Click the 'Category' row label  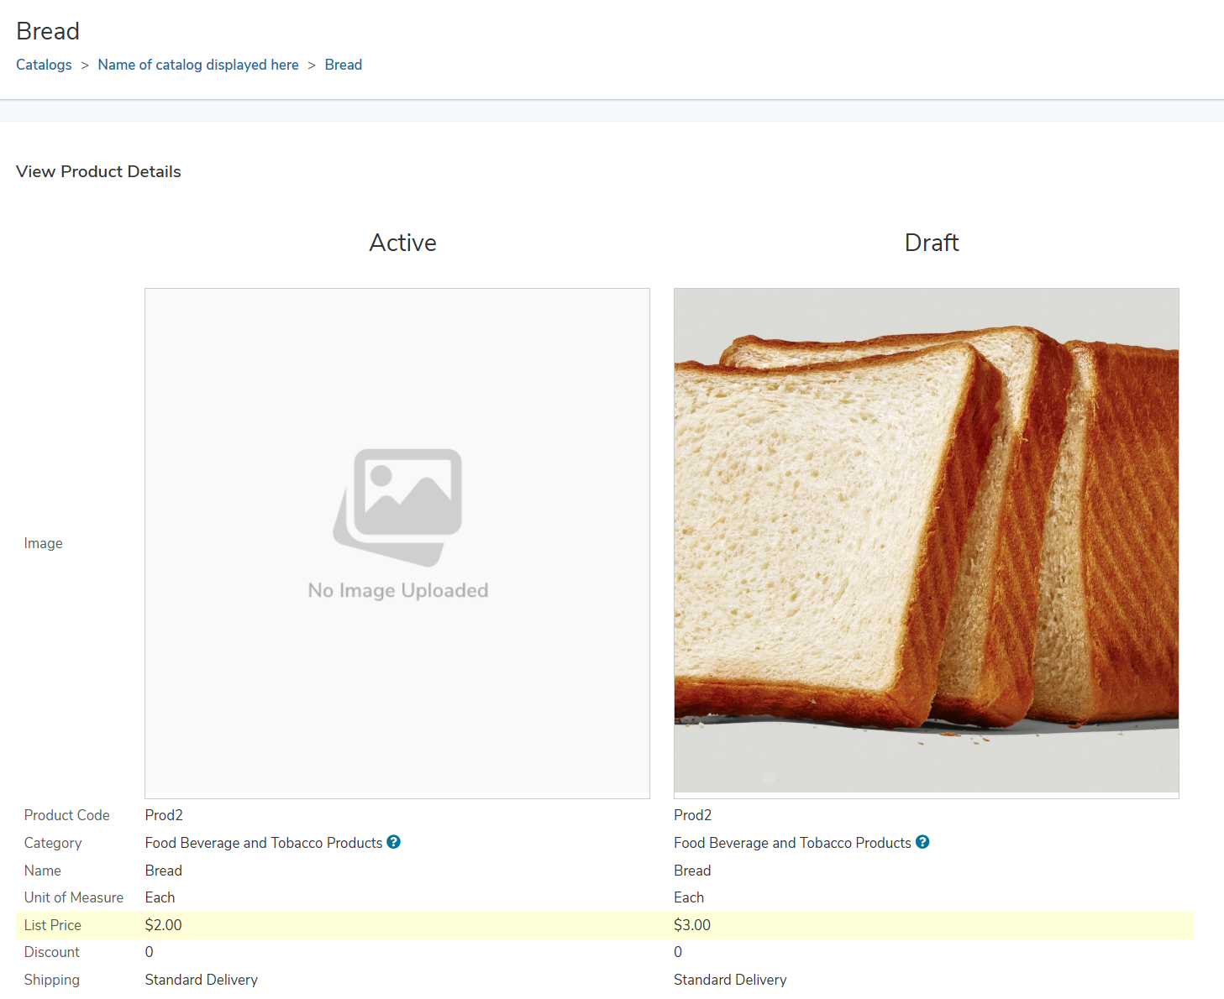[53, 843]
